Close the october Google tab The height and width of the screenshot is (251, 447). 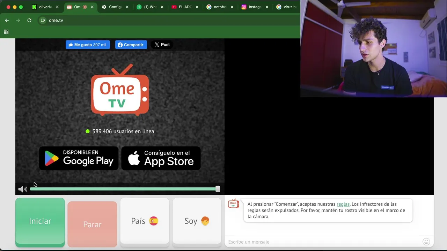point(232,7)
